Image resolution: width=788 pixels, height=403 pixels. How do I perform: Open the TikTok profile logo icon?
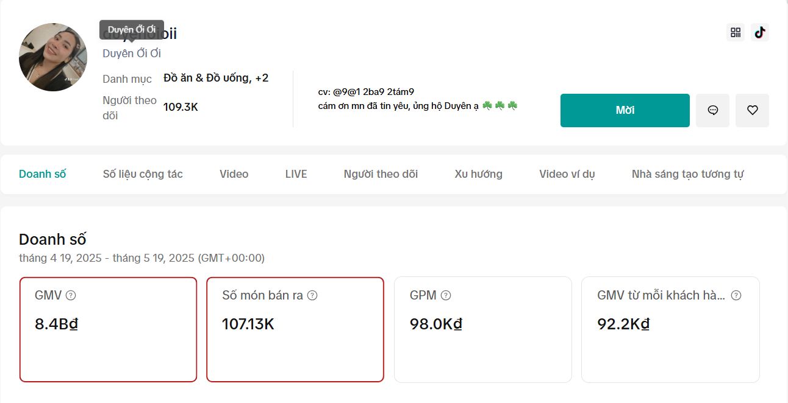point(759,32)
